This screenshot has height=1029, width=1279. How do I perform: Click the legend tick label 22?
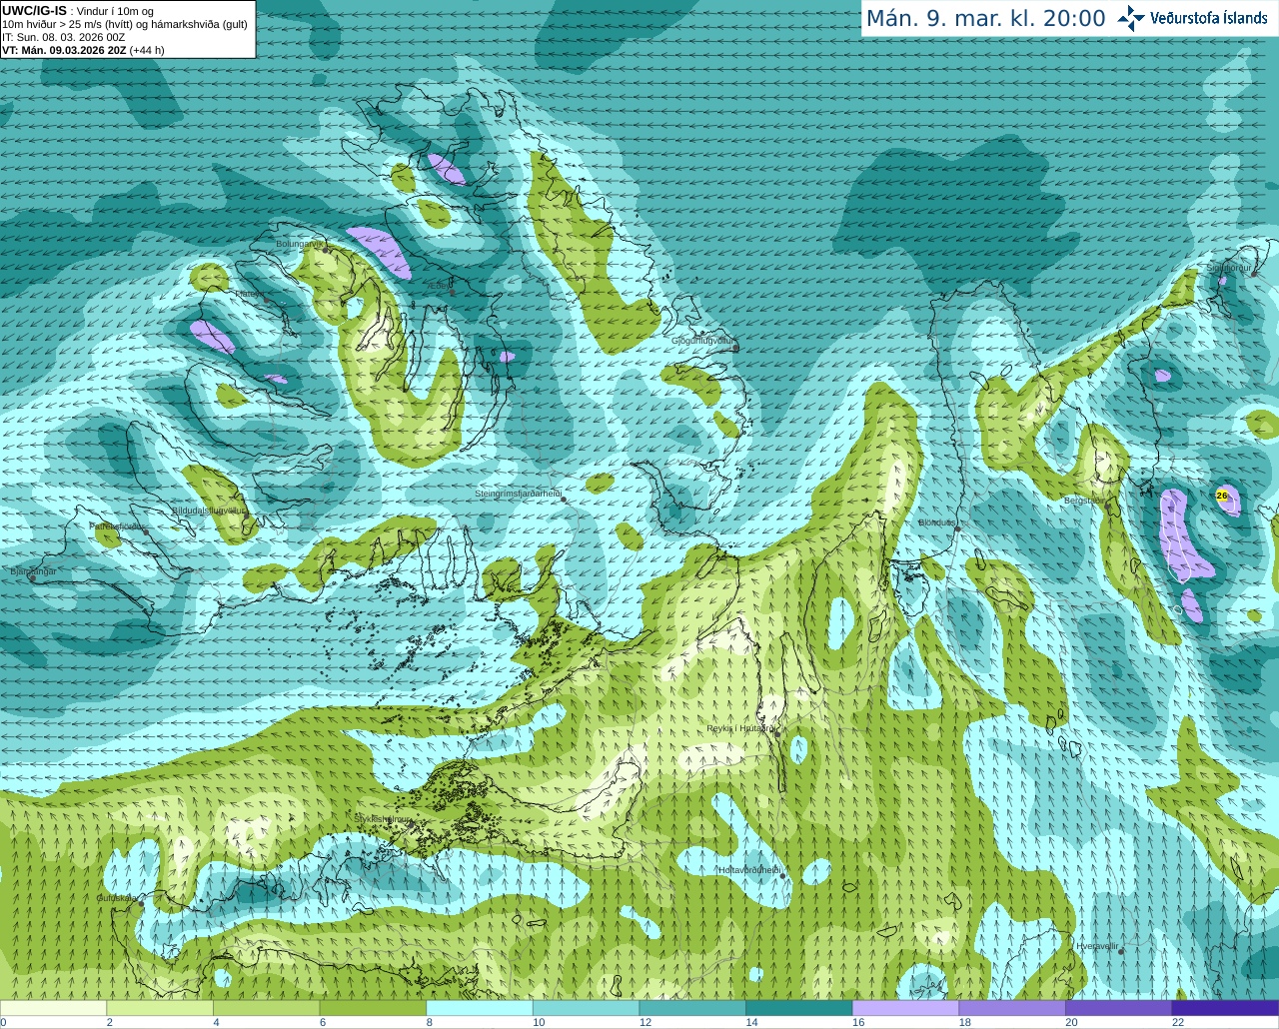(x=1178, y=1022)
